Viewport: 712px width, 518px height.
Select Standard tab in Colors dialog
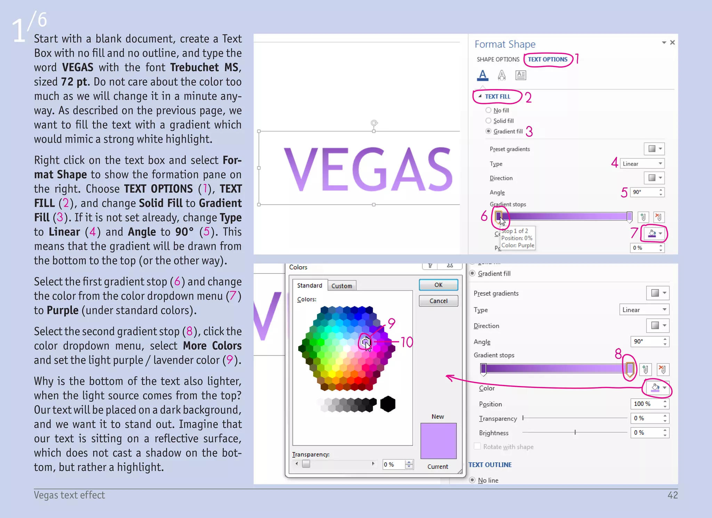click(310, 285)
